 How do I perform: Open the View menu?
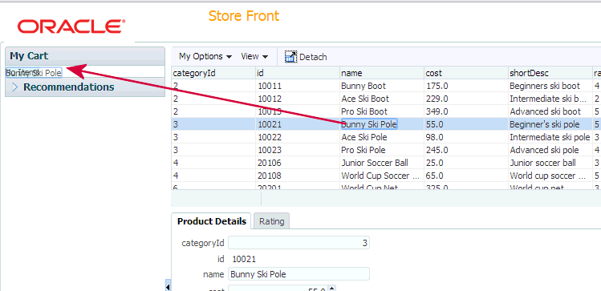pyautogui.click(x=254, y=56)
